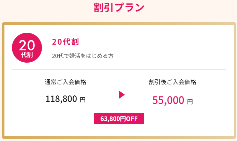Click the 円 unit after 55,000
237x141 pixels.
click(x=190, y=101)
